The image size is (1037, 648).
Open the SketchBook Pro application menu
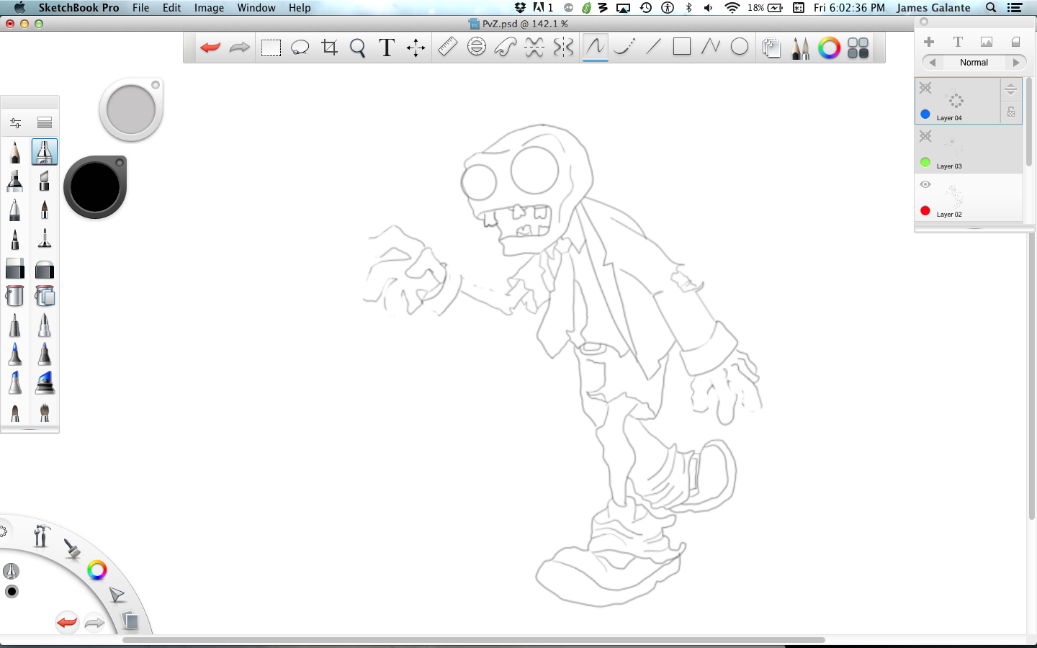click(79, 8)
